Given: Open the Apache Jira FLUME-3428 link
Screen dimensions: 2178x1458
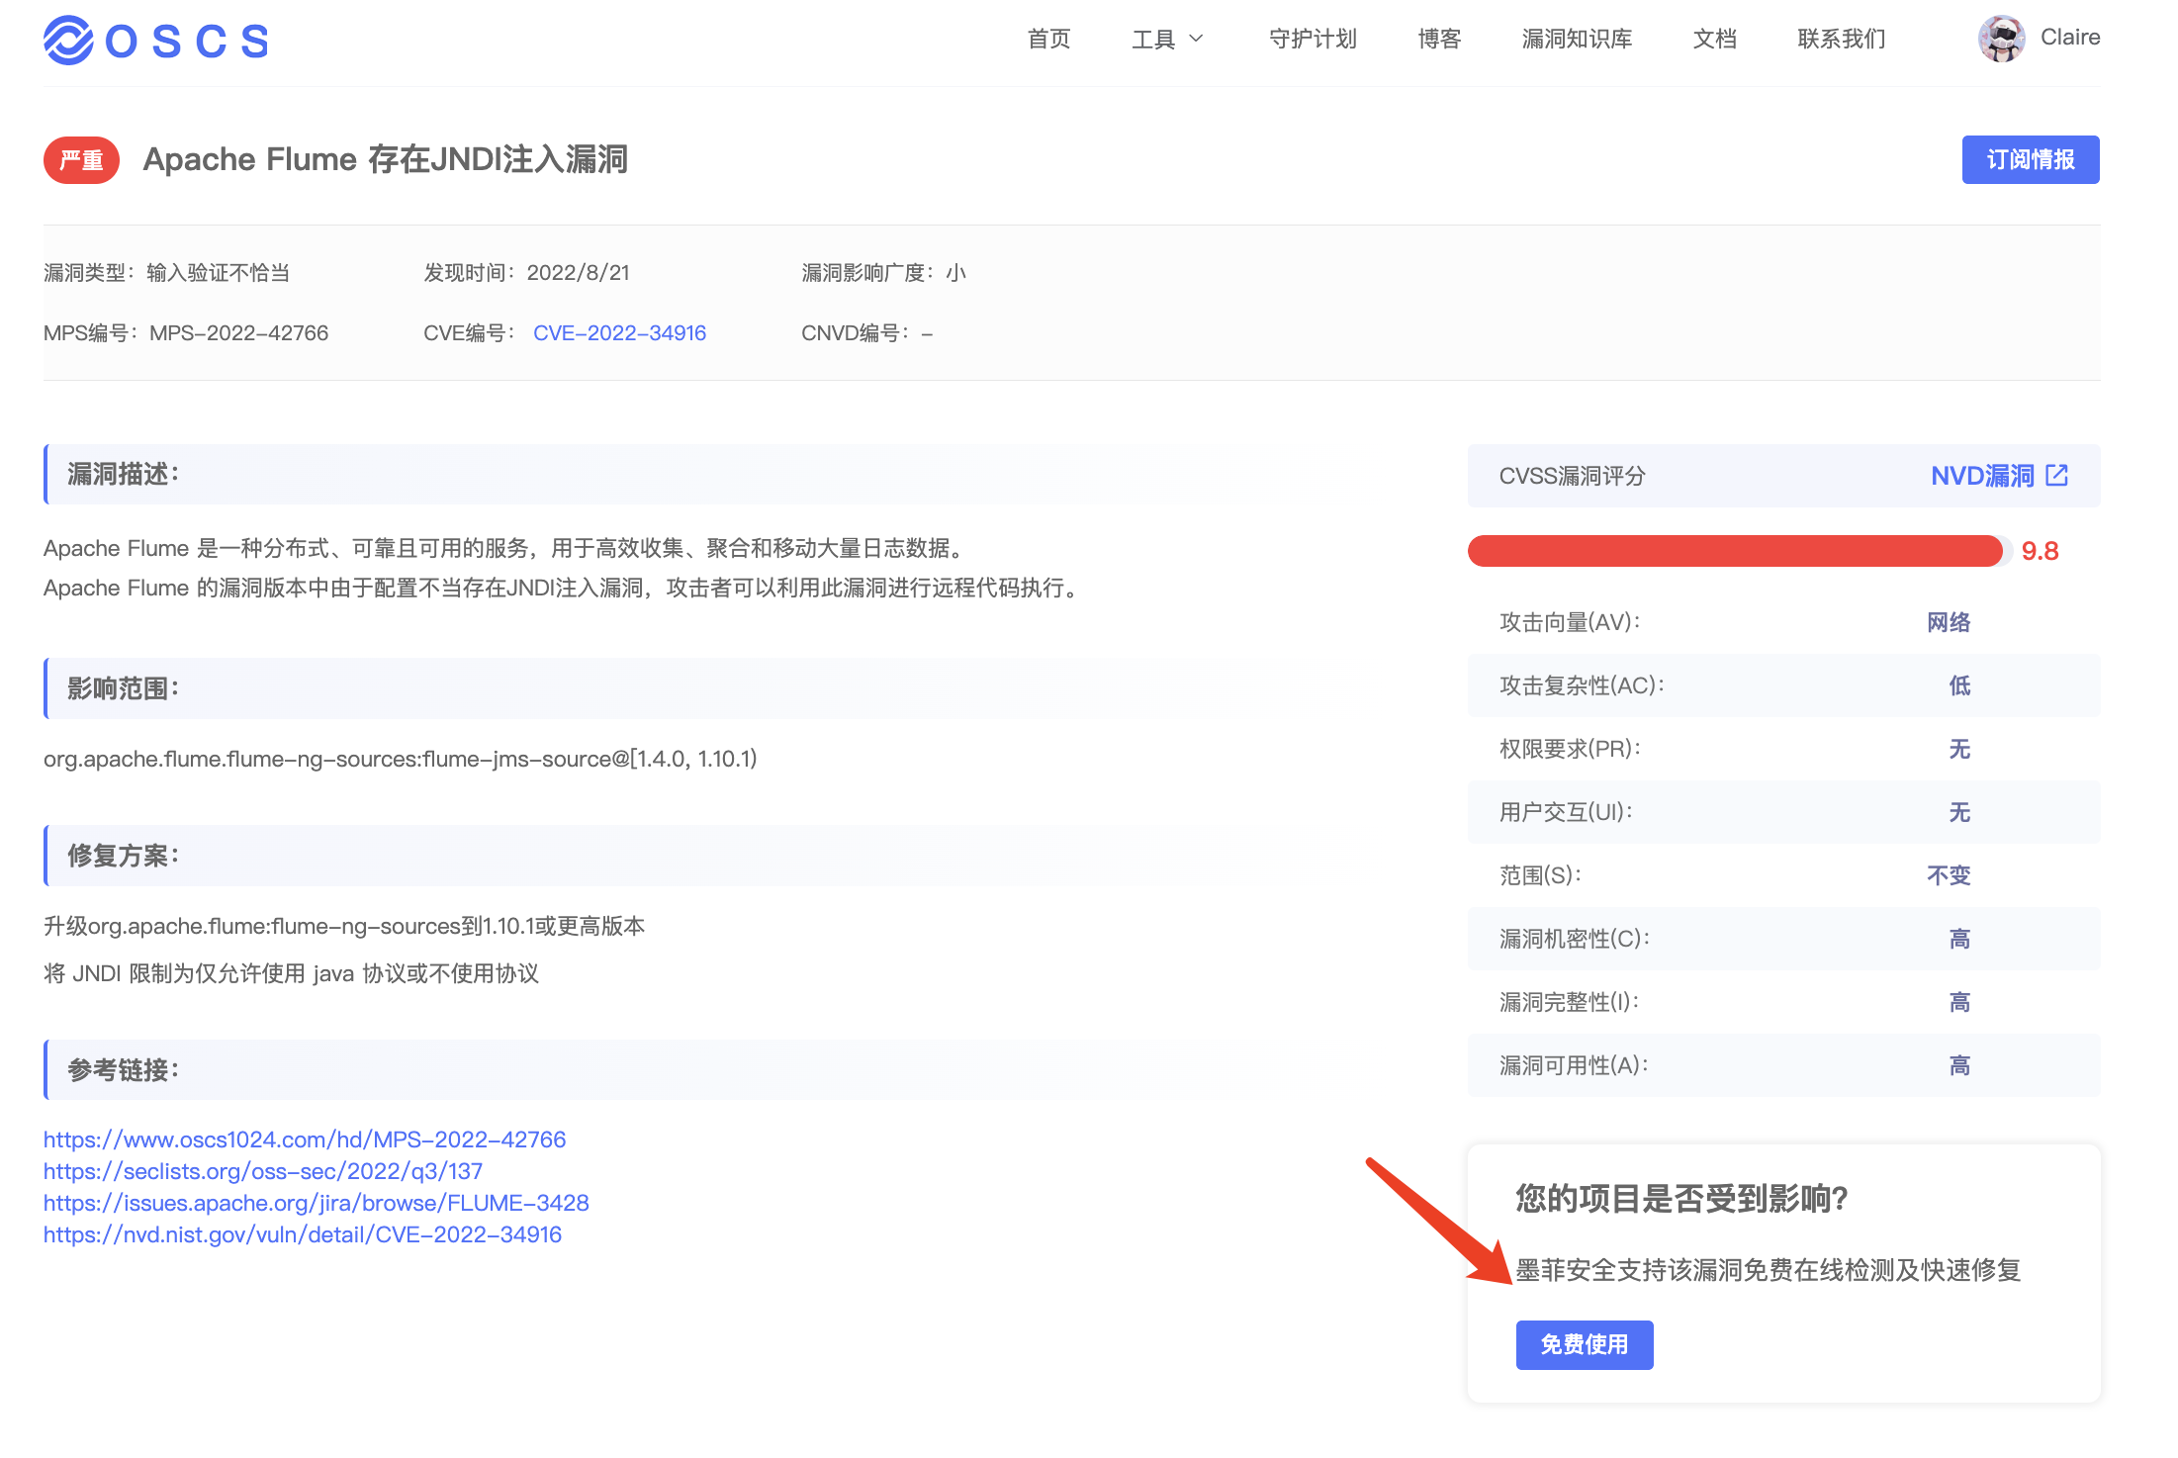Looking at the screenshot, I should pyautogui.click(x=317, y=1203).
